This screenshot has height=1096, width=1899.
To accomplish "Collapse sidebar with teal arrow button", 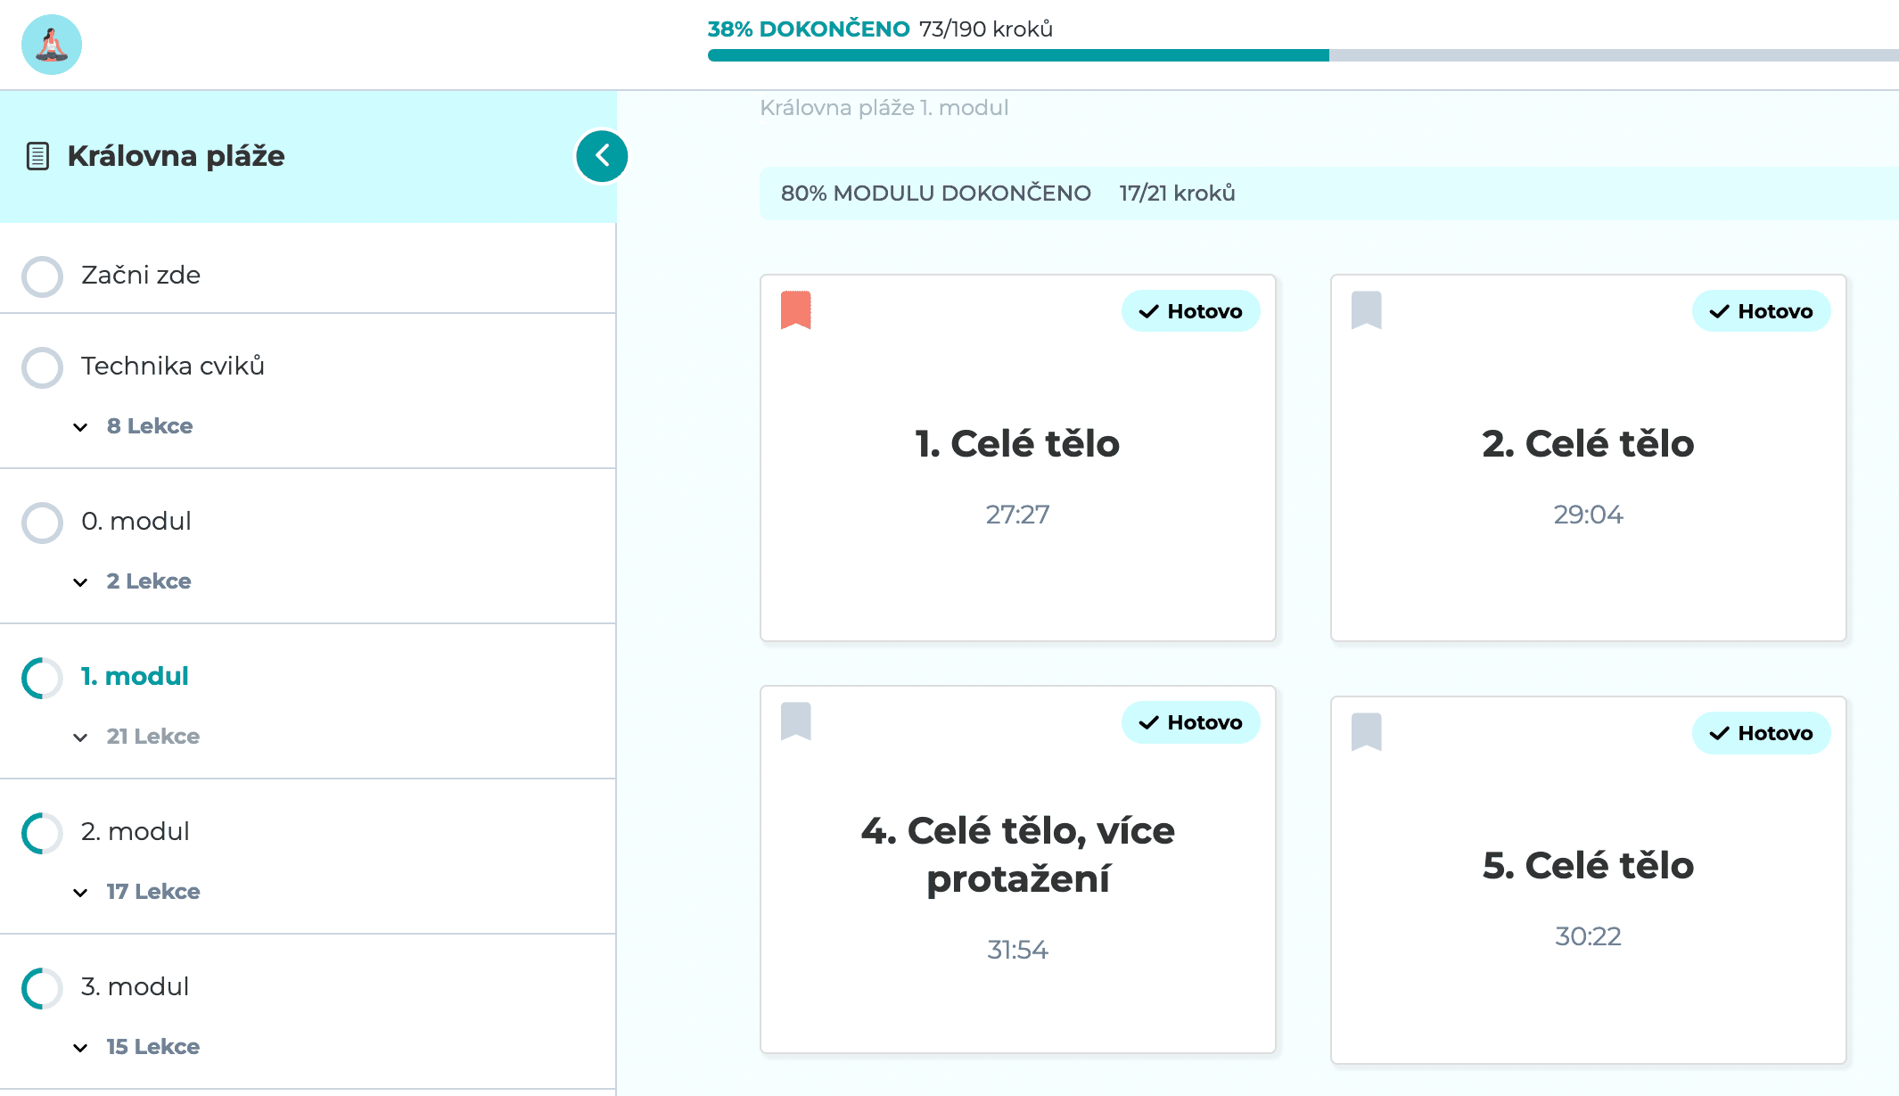I will tap(602, 156).
